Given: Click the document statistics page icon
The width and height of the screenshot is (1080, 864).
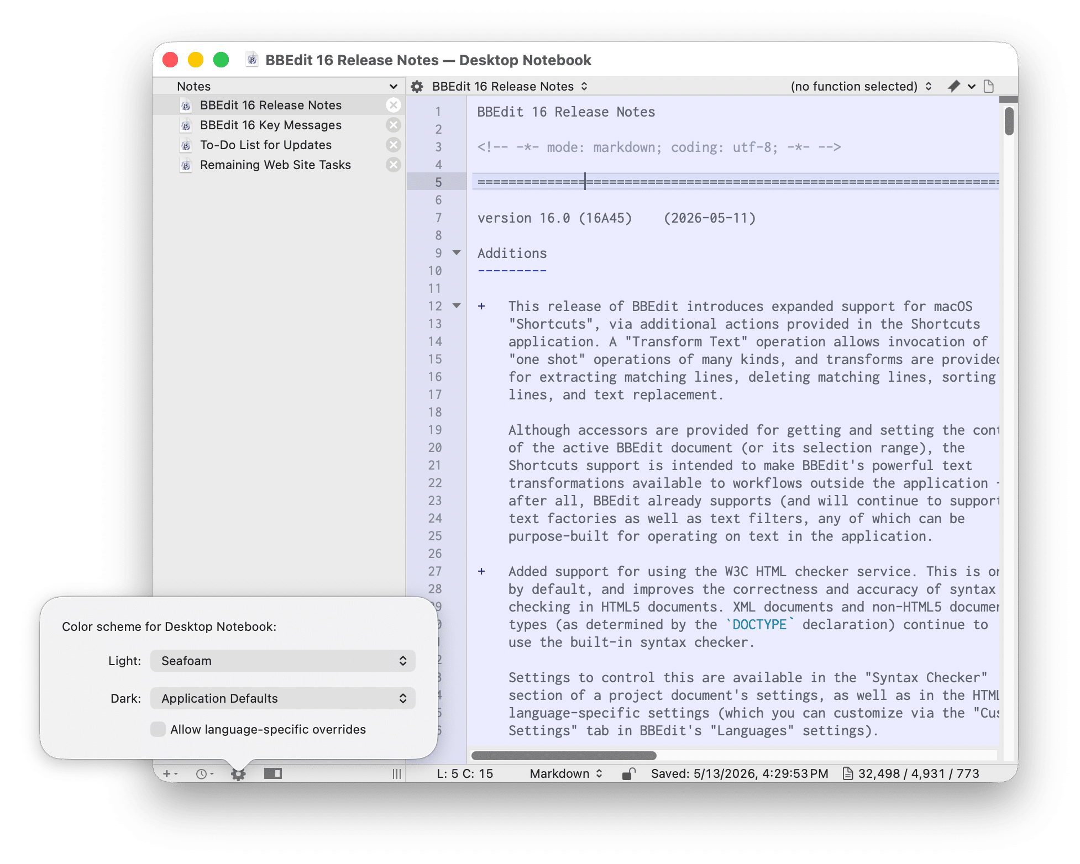Looking at the screenshot, I should click(847, 773).
